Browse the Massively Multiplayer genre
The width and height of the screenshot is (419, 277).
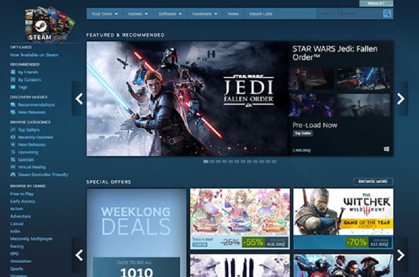pyautogui.click(x=31, y=239)
